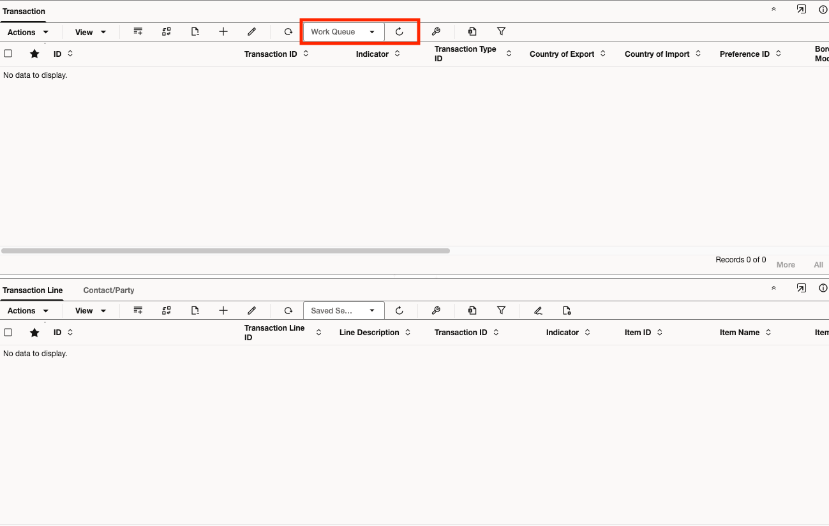Open the Transaction panel info icon
The width and height of the screenshot is (829, 526).
pos(823,9)
